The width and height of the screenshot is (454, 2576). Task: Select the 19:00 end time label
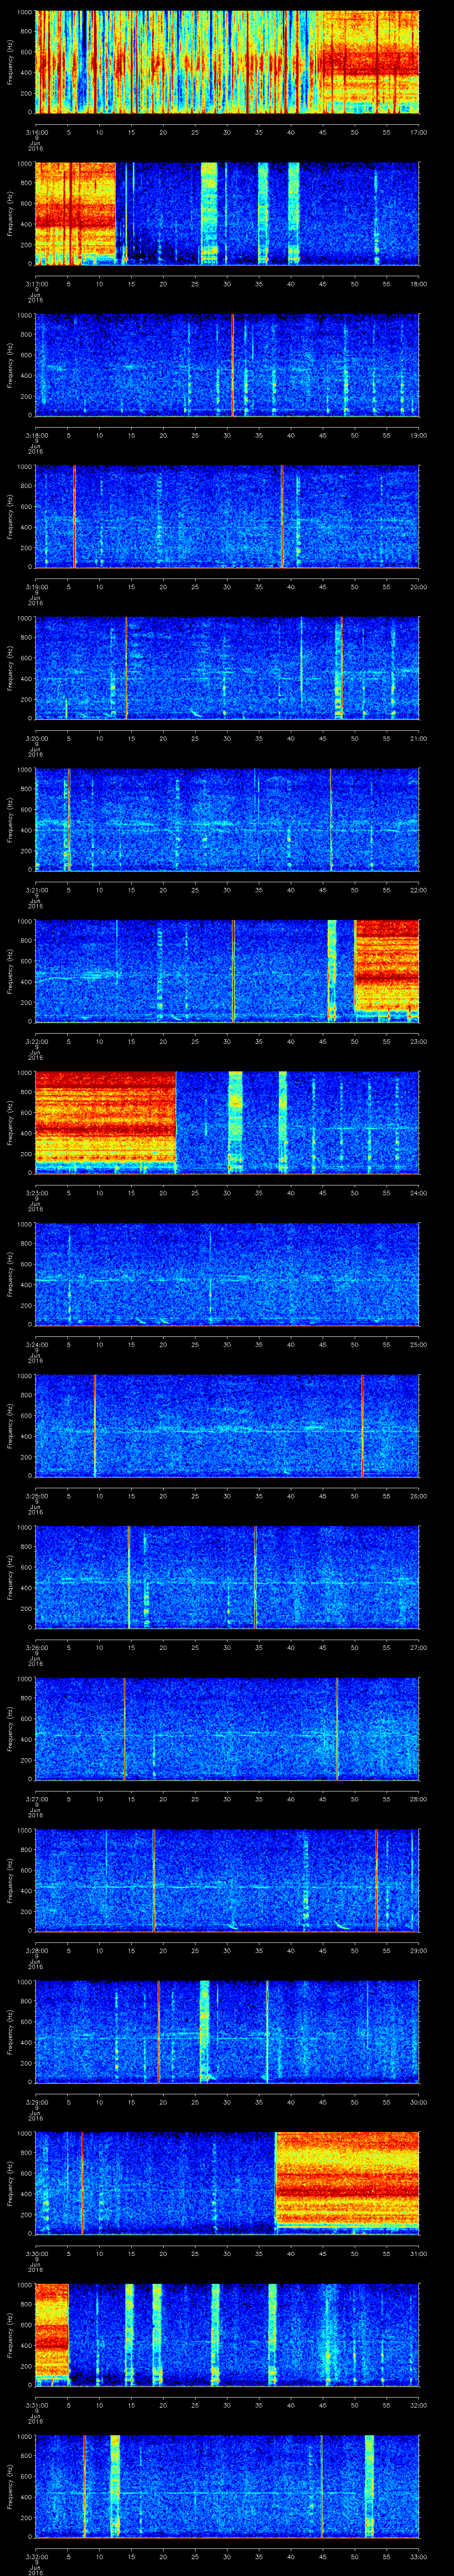click(418, 435)
